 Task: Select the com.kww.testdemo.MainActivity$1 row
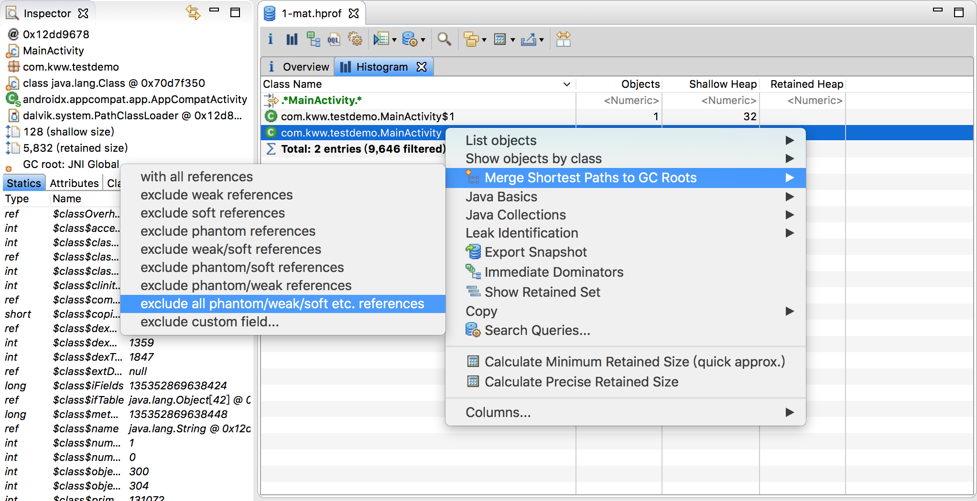[x=617, y=116]
